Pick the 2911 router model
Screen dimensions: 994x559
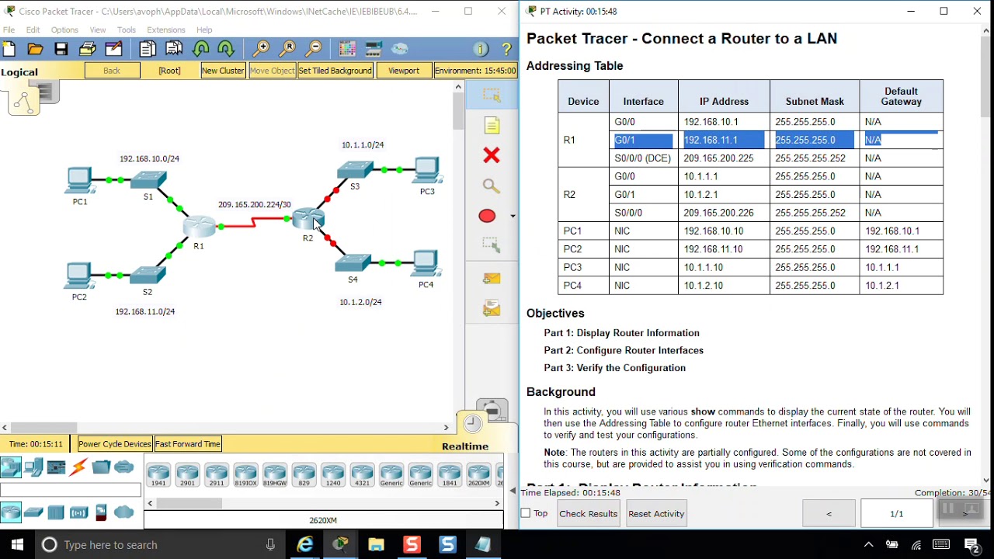tap(217, 474)
